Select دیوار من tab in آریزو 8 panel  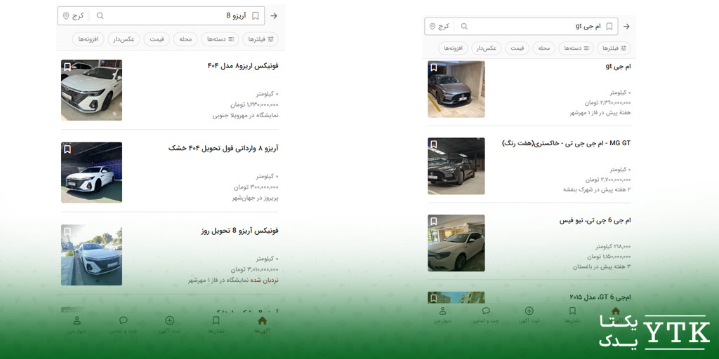click(77, 325)
